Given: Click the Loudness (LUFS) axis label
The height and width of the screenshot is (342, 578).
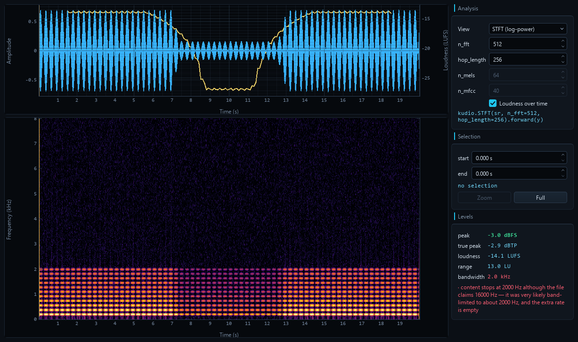Looking at the screenshot, I should point(446,50).
